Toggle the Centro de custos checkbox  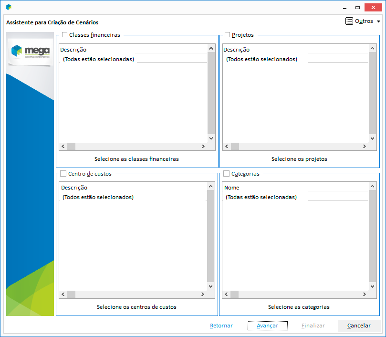63,174
